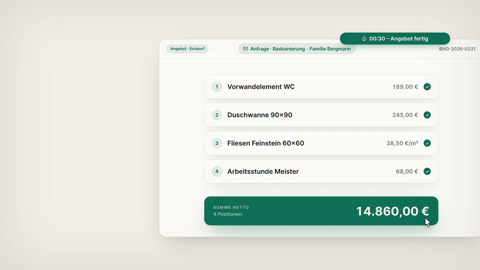This screenshot has height=270, width=480.
Task: Toggle the checkmark on Fliesen Feinstein row
Action: tap(427, 143)
